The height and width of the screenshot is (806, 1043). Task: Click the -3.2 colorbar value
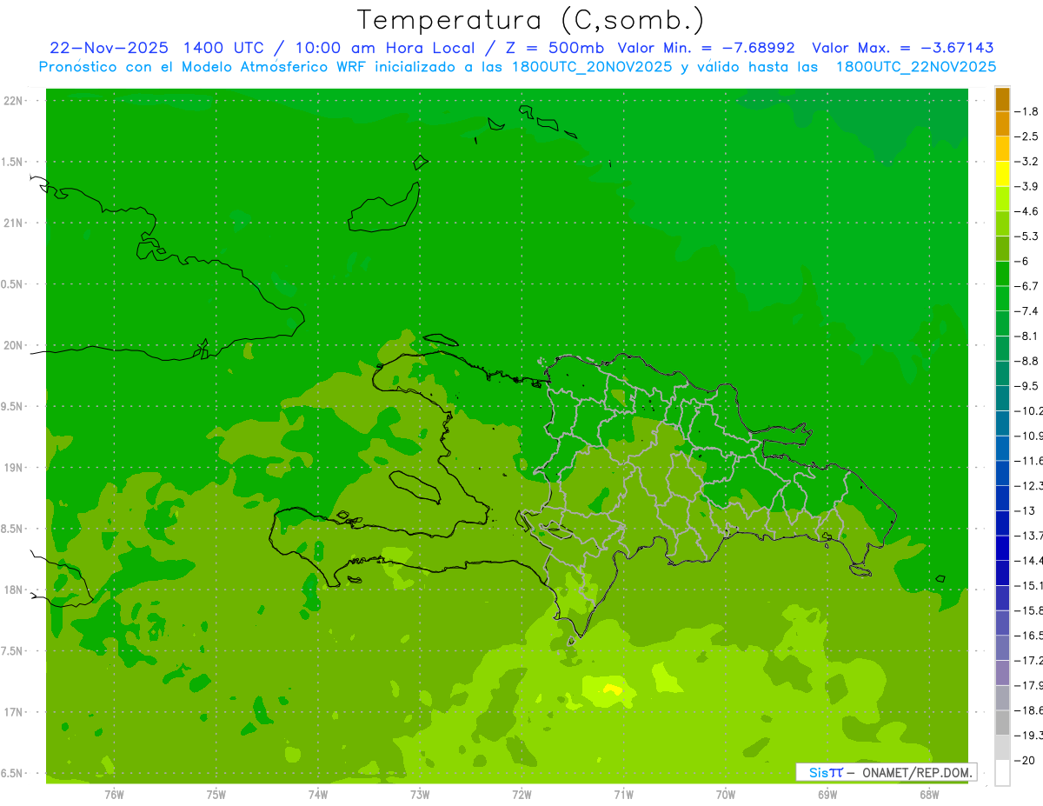(x=1026, y=162)
